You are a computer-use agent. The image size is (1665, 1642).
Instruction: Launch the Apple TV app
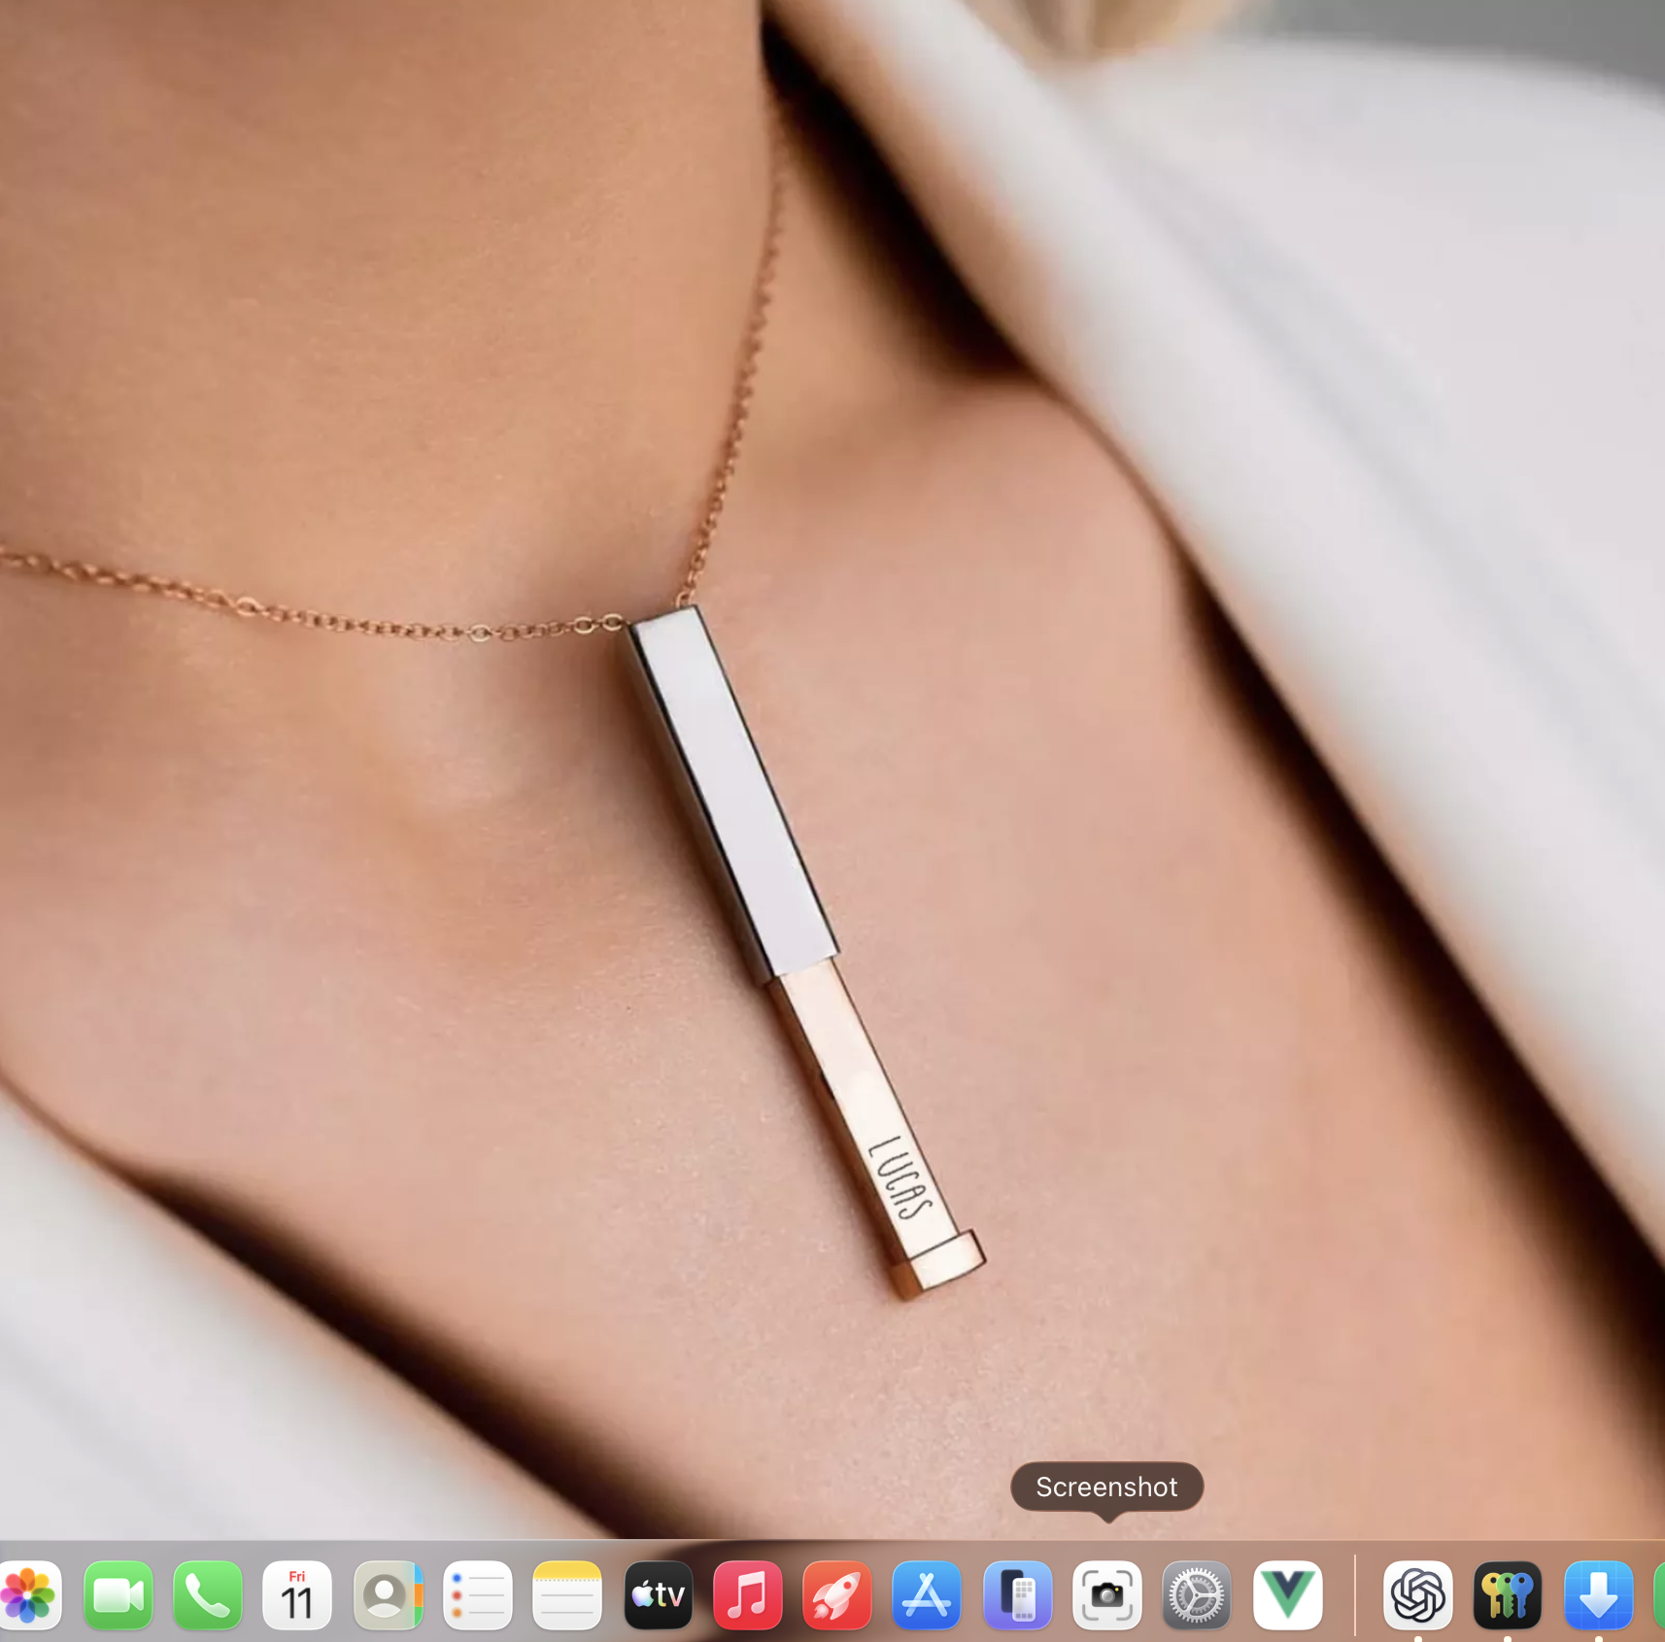(x=658, y=1595)
